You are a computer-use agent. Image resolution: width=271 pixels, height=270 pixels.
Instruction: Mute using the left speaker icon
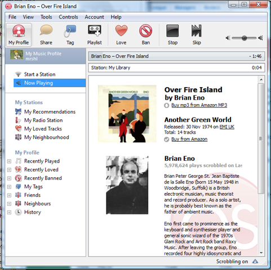[228, 38]
